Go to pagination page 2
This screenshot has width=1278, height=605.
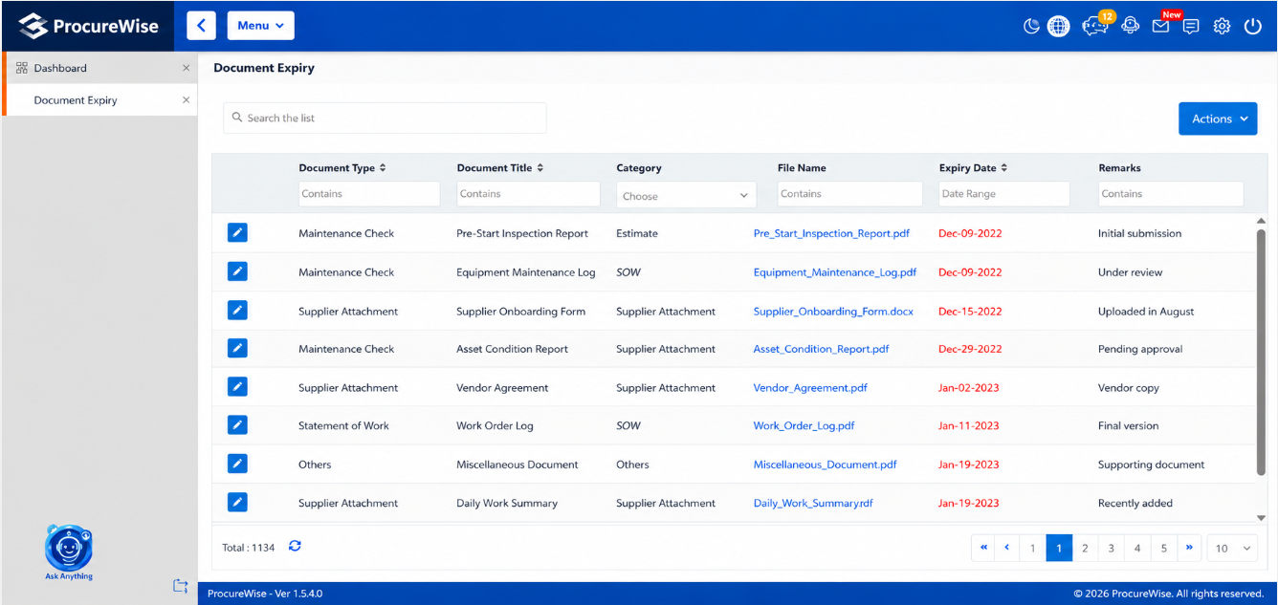pos(1085,548)
